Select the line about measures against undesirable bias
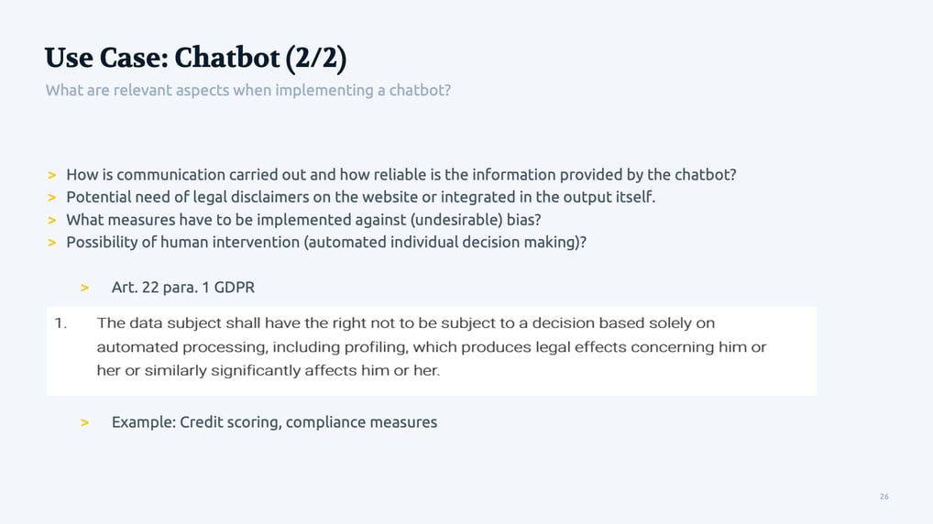This screenshot has width=933, height=524. pyautogui.click(x=303, y=220)
